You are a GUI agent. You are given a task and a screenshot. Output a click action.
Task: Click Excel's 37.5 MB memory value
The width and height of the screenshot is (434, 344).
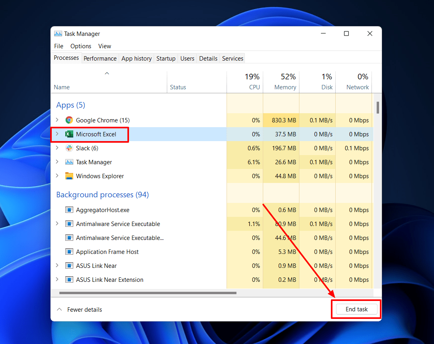click(285, 134)
